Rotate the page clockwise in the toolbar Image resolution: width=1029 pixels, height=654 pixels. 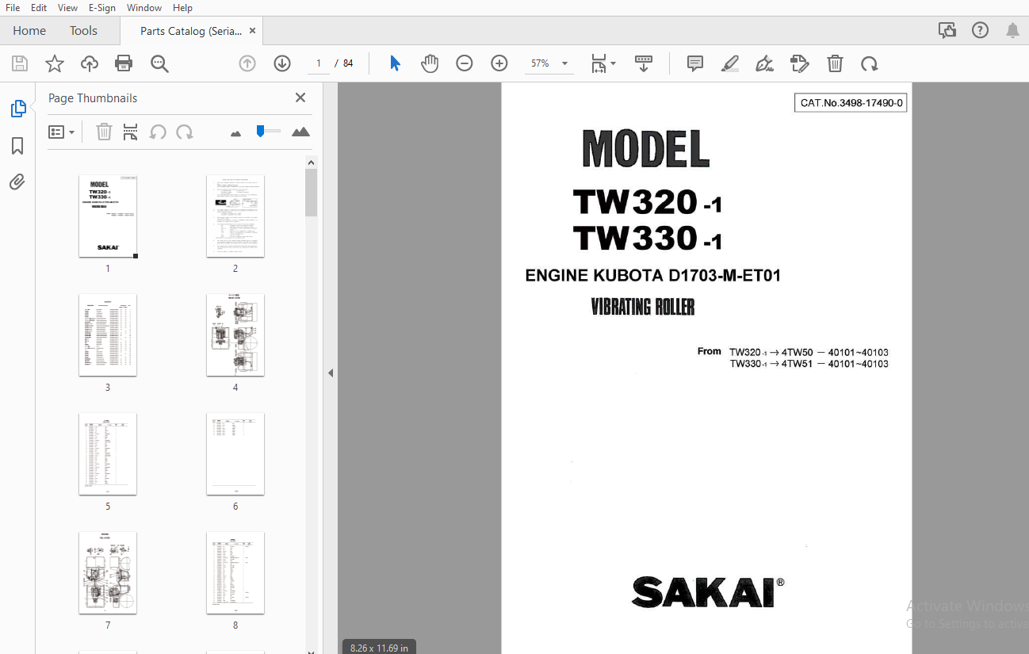[x=870, y=64]
